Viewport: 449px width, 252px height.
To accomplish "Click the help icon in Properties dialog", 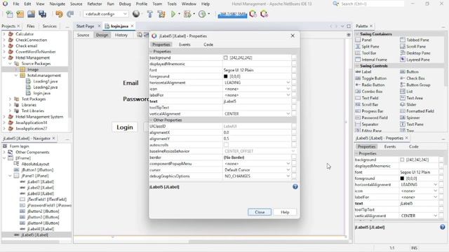I will (295, 187).
